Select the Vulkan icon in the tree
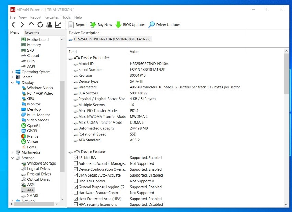 tap(24, 142)
